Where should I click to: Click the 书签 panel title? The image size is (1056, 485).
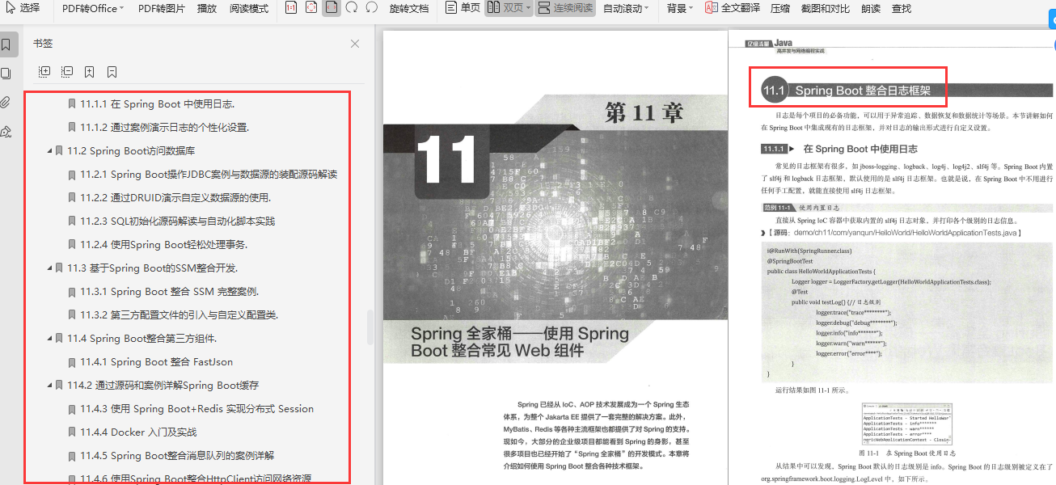tap(43, 44)
